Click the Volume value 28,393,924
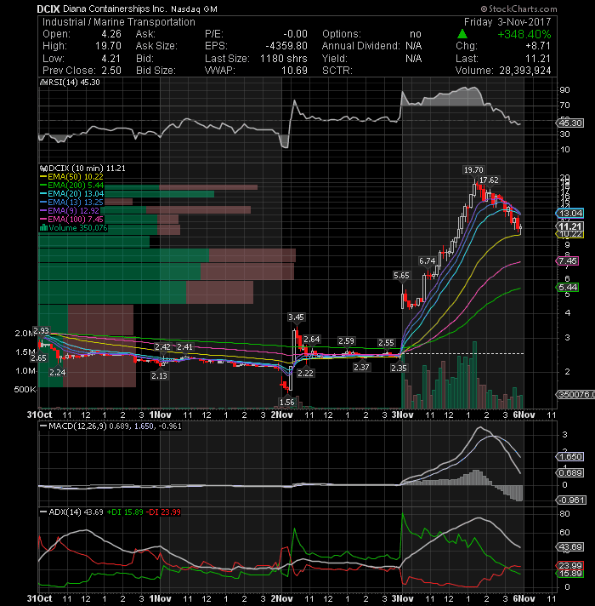 coord(524,71)
